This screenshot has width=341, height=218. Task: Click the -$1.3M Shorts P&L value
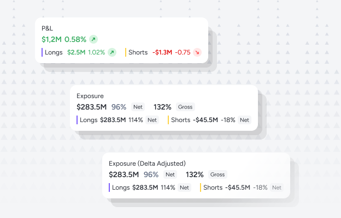coord(162,52)
